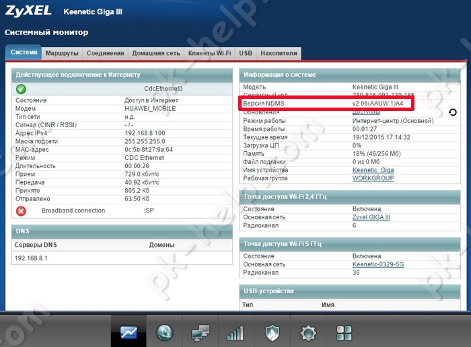Click the MAC address value 0c:5b:8f:27:9a:64
471x347 pixels.
click(149, 150)
